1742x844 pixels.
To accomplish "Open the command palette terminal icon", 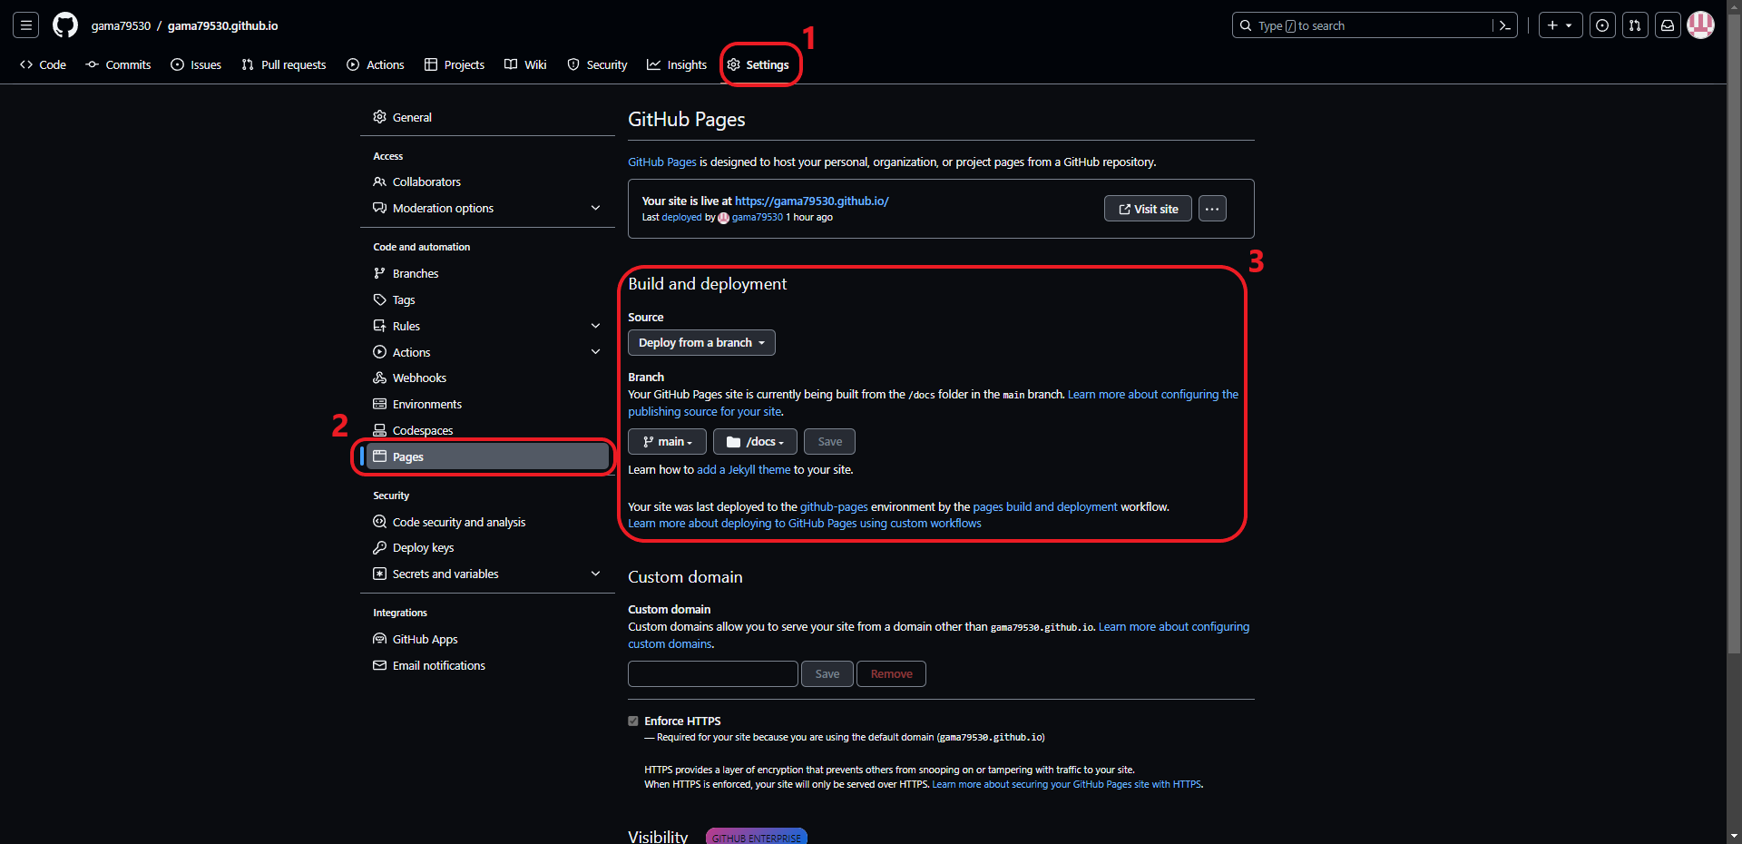I will (x=1504, y=25).
